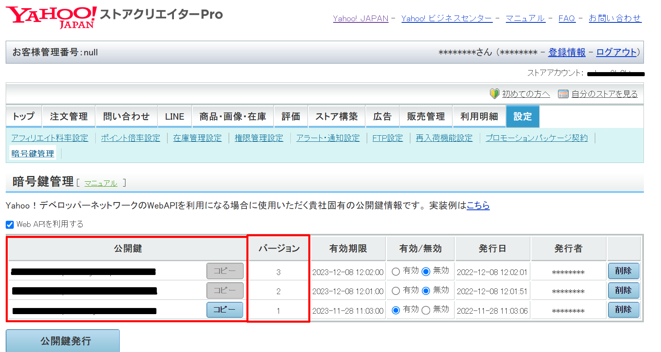661x352 pixels.
Task: Set version 1 key to 有効
Action: pyautogui.click(x=395, y=310)
